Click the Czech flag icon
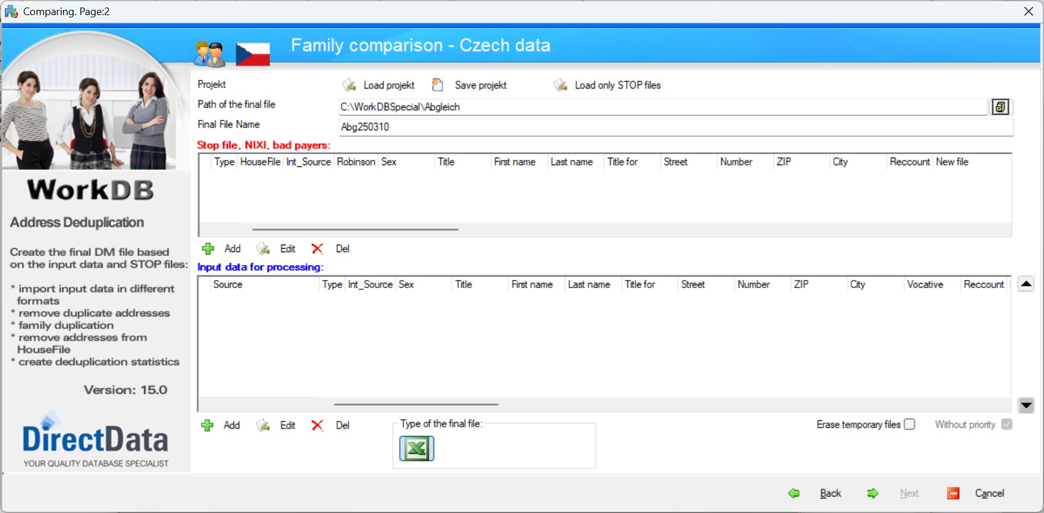 click(x=253, y=54)
